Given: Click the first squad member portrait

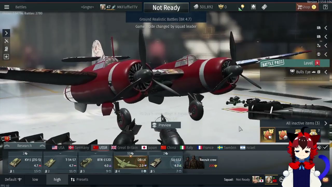Looking at the screenshot, I should point(255,179).
